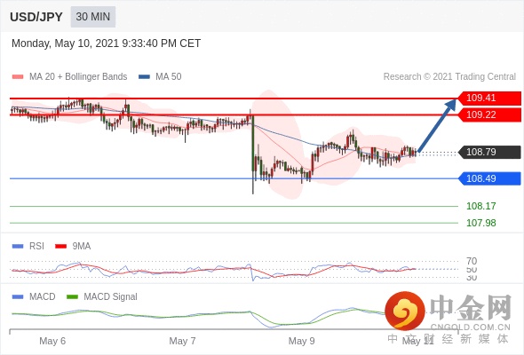This screenshot has height=355, width=524.
Task: Toggle the blue RSI legend marker
Action: (x=18, y=247)
